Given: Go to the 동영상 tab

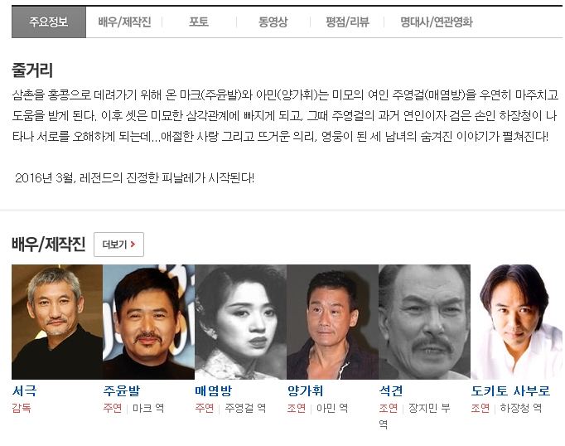Looking at the screenshot, I should point(273,22).
